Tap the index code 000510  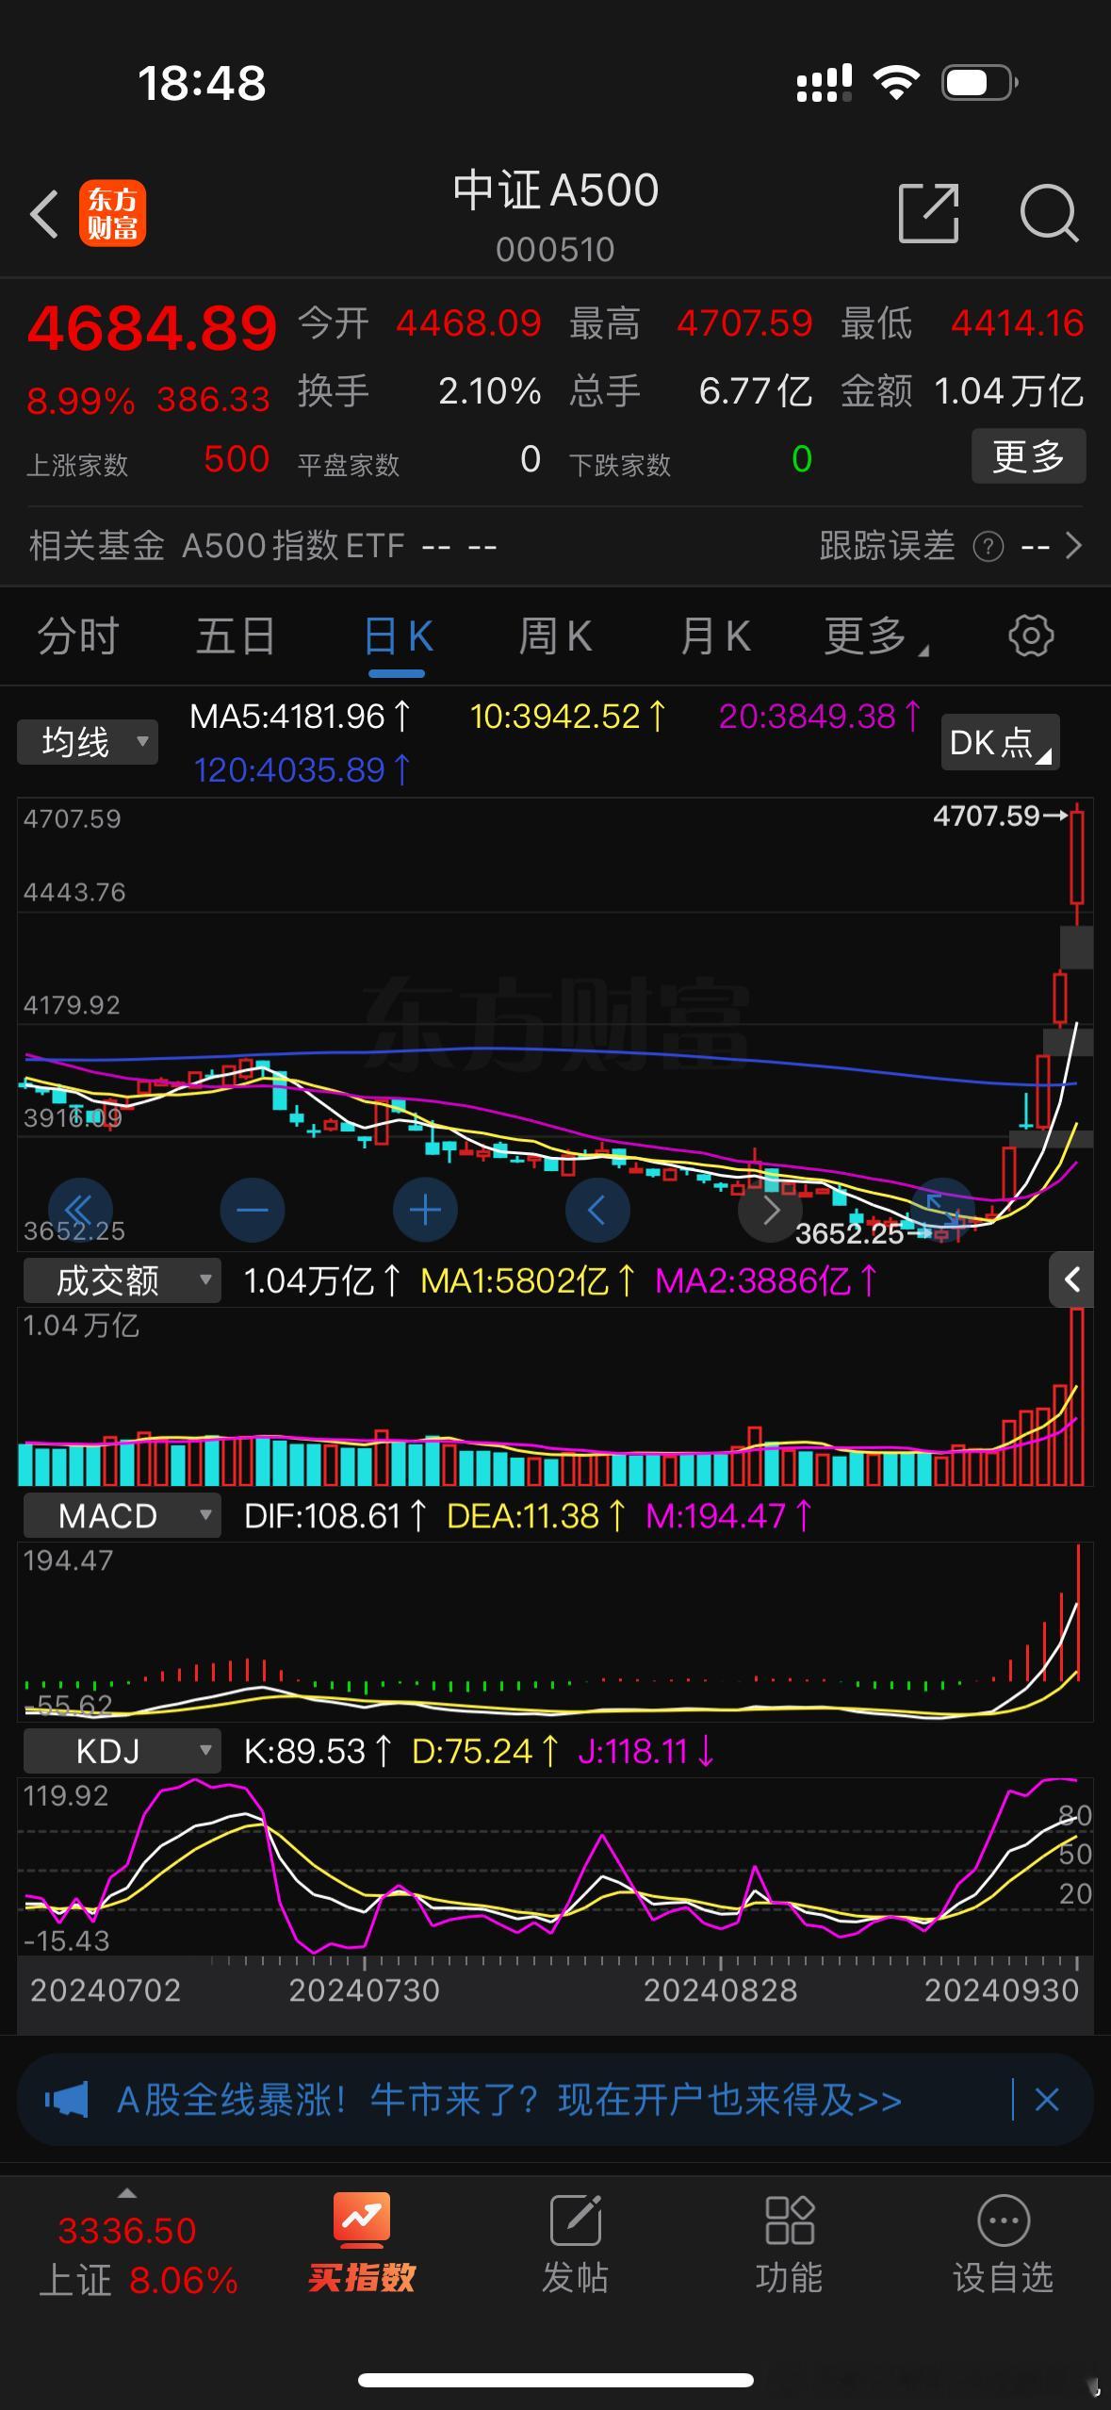[x=555, y=250]
